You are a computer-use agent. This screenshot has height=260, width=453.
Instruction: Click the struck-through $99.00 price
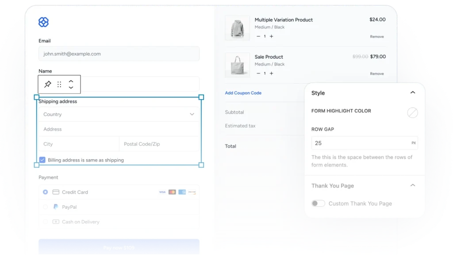(x=360, y=57)
